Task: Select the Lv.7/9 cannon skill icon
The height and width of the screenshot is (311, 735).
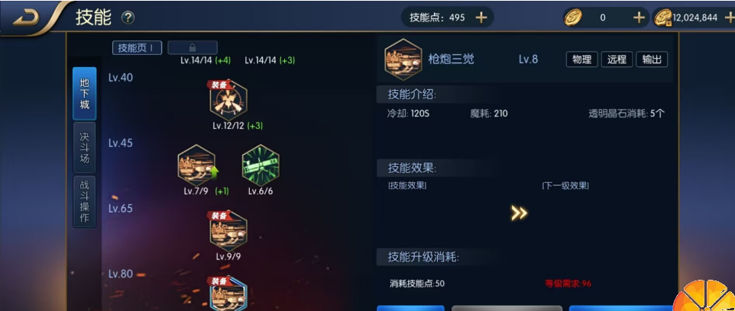Action: coord(197,165)
